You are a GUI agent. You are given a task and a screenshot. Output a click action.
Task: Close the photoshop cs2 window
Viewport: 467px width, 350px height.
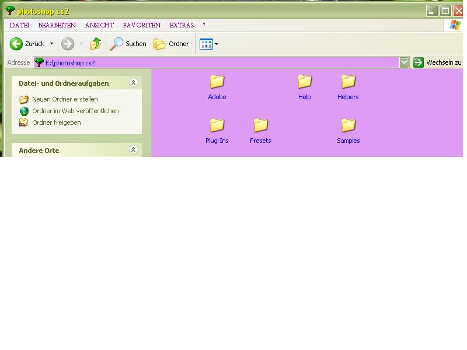pos(458,11)
